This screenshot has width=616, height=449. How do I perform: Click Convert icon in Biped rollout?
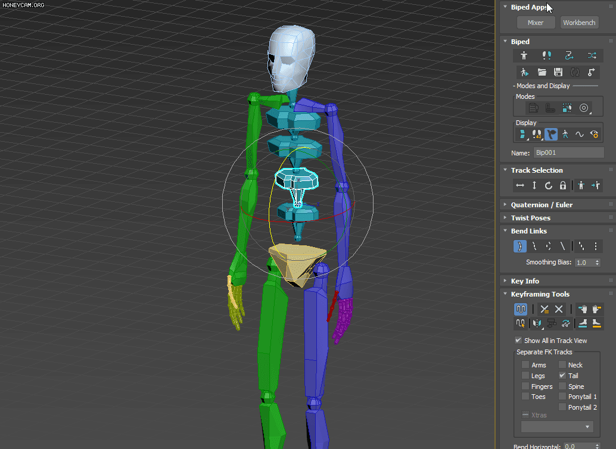[x=575, y=72]
